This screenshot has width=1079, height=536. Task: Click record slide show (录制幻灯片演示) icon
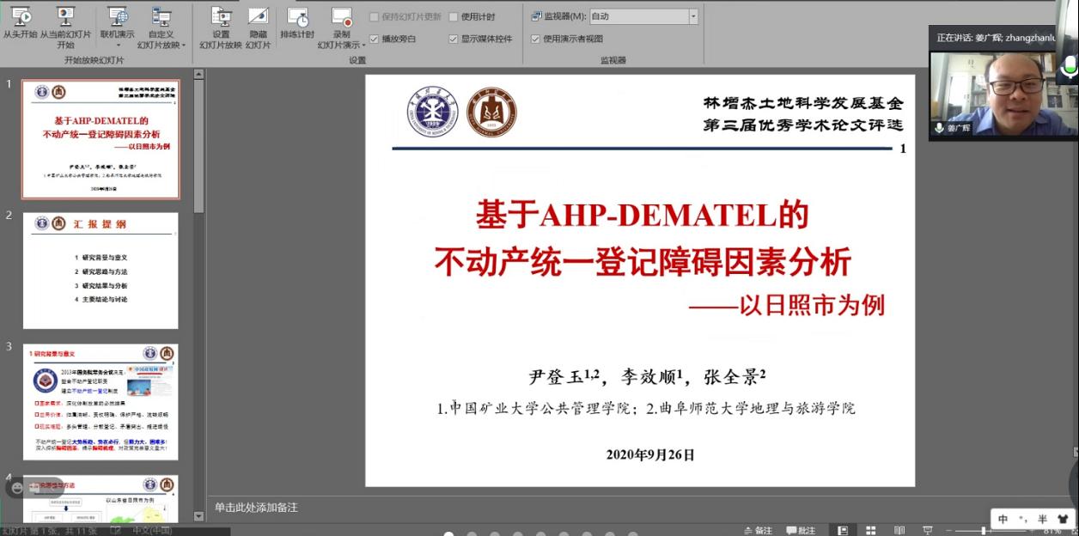tap(342, 17)
